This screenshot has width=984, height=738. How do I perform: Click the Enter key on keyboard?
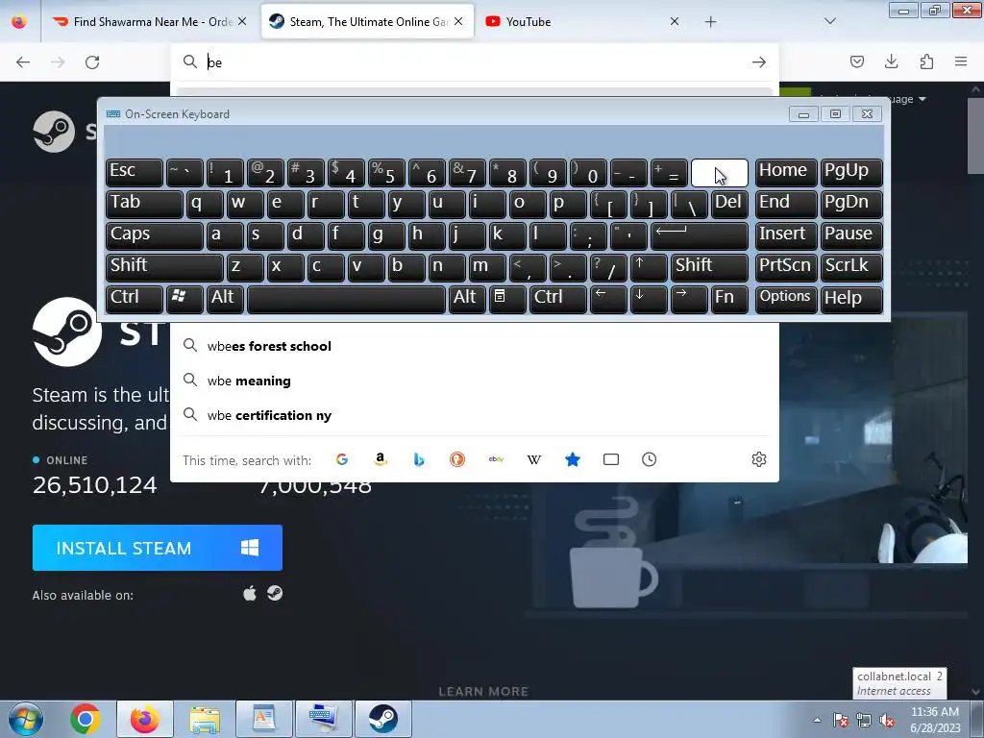click(x=700, y=235)
